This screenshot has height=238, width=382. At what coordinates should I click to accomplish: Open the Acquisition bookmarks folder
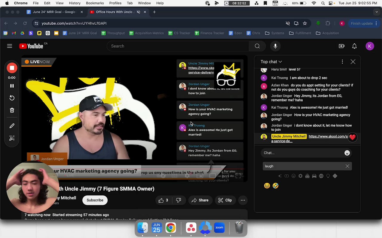coord(327,33)
